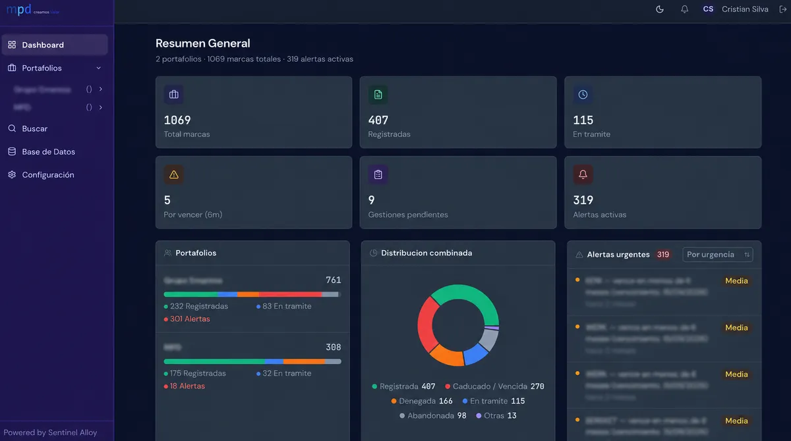791x441 pixels.
Task: Open Configuración in the sidebar
Action: (x=55, y=174)
